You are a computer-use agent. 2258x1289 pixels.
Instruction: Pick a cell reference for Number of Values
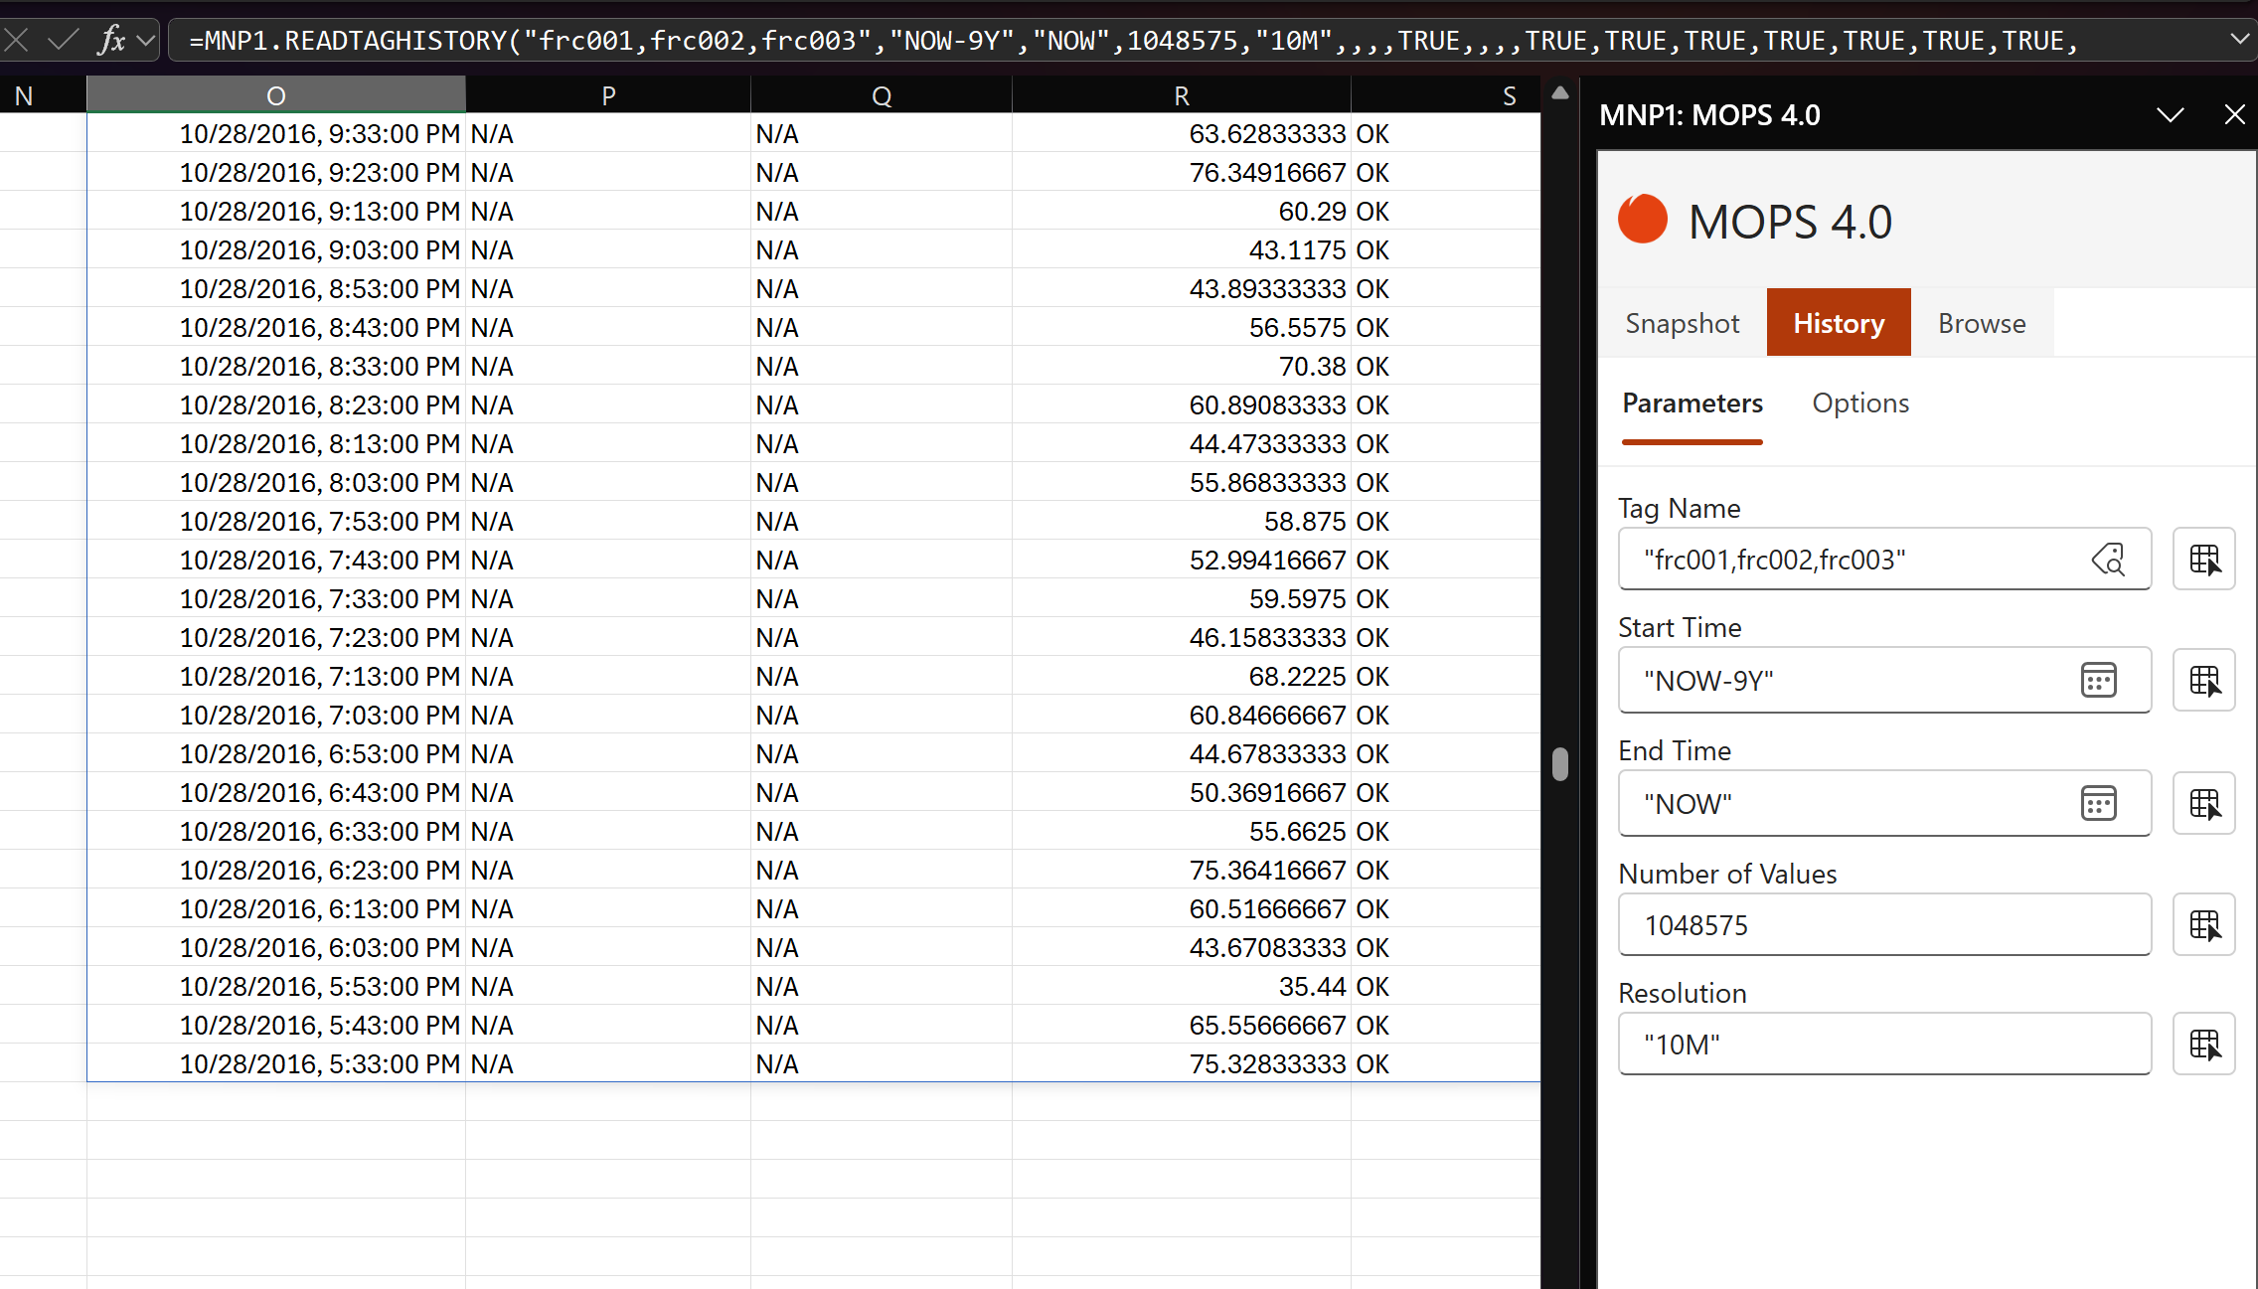pos(2204,925)
